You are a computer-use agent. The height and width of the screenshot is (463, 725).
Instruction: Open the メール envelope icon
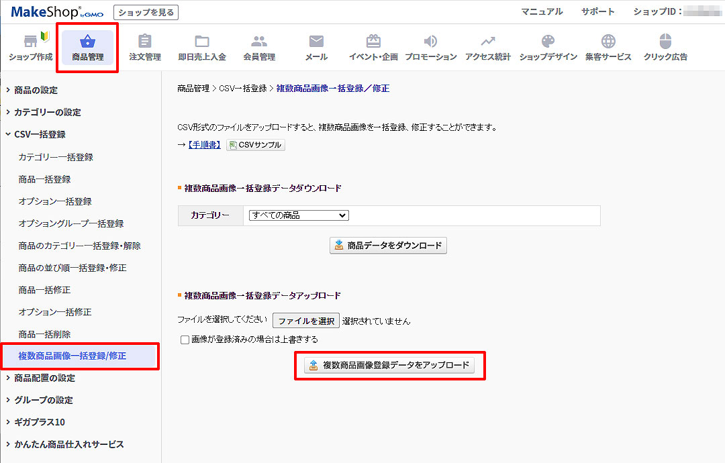coord(316,42)
